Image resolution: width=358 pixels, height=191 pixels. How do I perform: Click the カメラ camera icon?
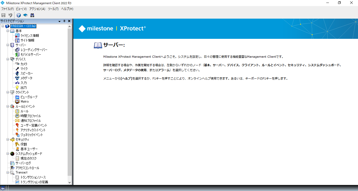pos(17,64)
